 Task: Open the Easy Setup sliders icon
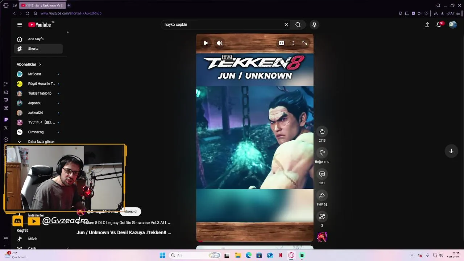tap(458, 13)
